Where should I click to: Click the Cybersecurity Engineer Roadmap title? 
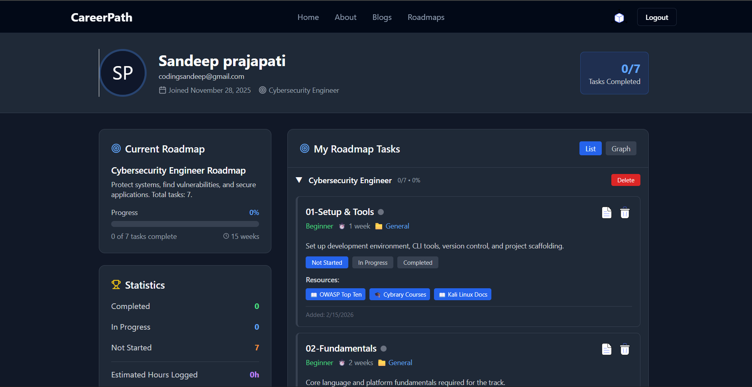[x=178, y=170]
